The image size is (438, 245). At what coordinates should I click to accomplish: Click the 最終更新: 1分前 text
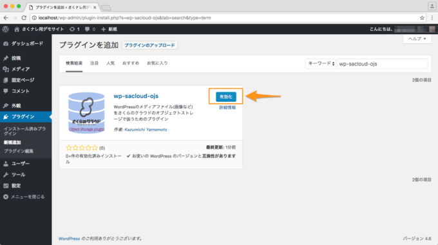[x=221, y=148]
